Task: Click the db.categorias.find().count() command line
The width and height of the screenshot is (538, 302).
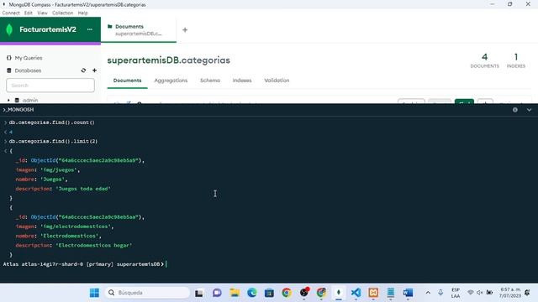Action: click(51, 122)
